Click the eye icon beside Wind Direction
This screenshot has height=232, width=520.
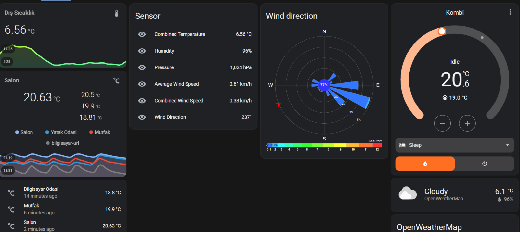[142, 117]
